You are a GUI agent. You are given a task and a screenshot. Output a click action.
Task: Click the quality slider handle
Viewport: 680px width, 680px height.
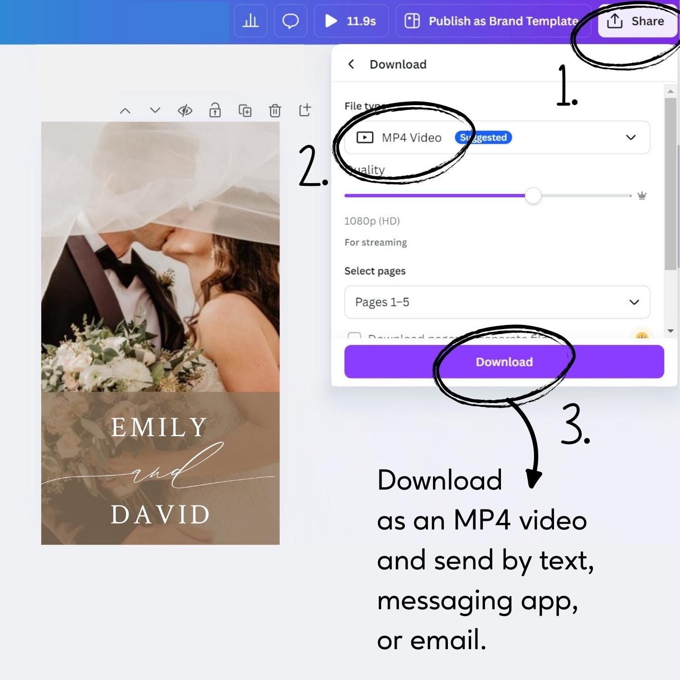tap(533, 196)
